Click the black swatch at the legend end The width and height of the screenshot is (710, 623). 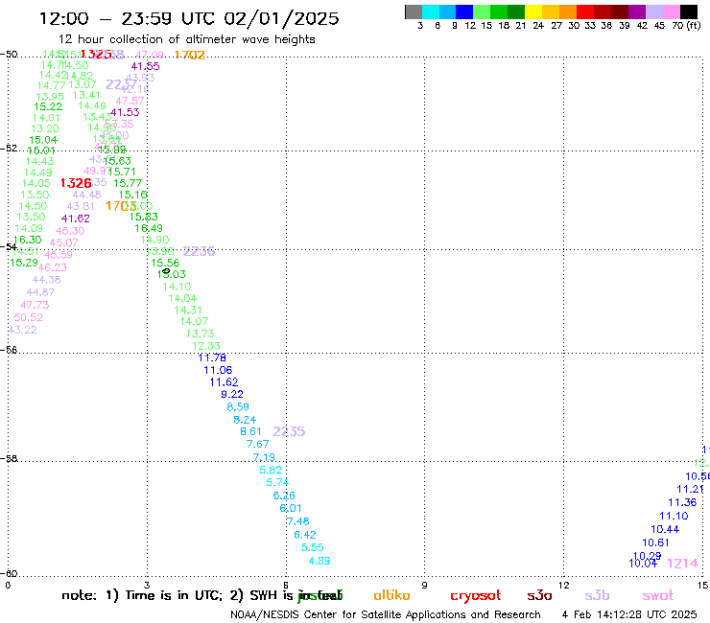[689, 12]
